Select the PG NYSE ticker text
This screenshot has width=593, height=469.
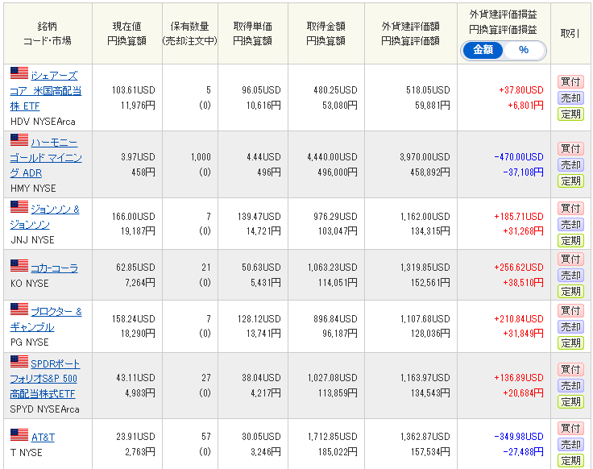tap(30, 342)
